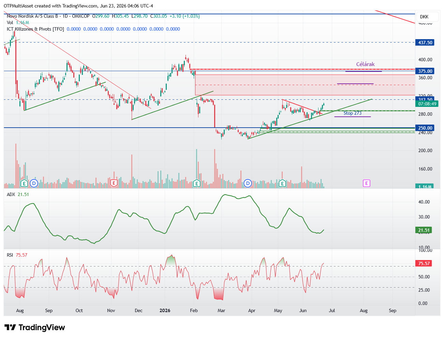
Task: Select the ICT Killzones & Pivots indicator legend
Action: [35, 29]
